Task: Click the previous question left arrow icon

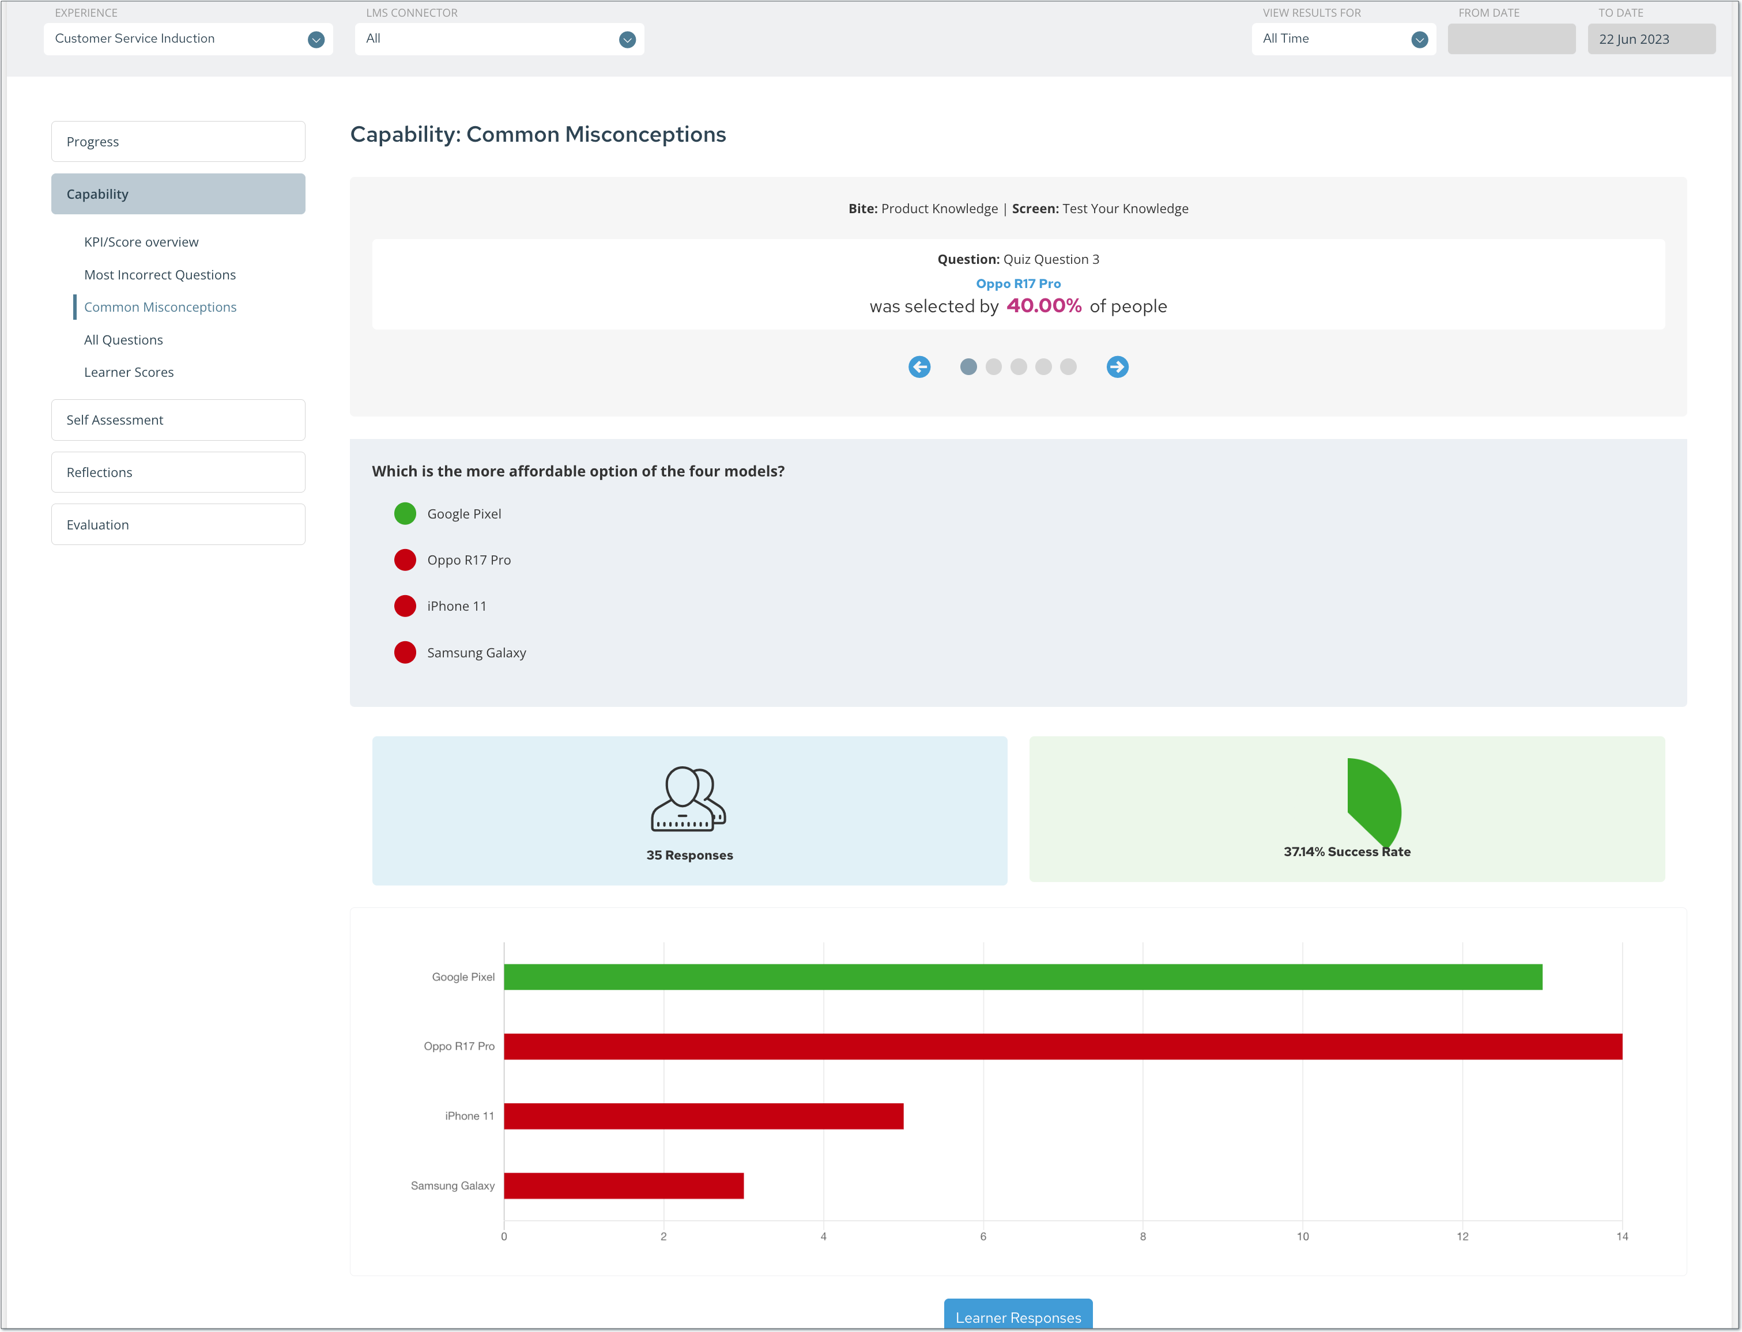Action: [x=919, y=366]
